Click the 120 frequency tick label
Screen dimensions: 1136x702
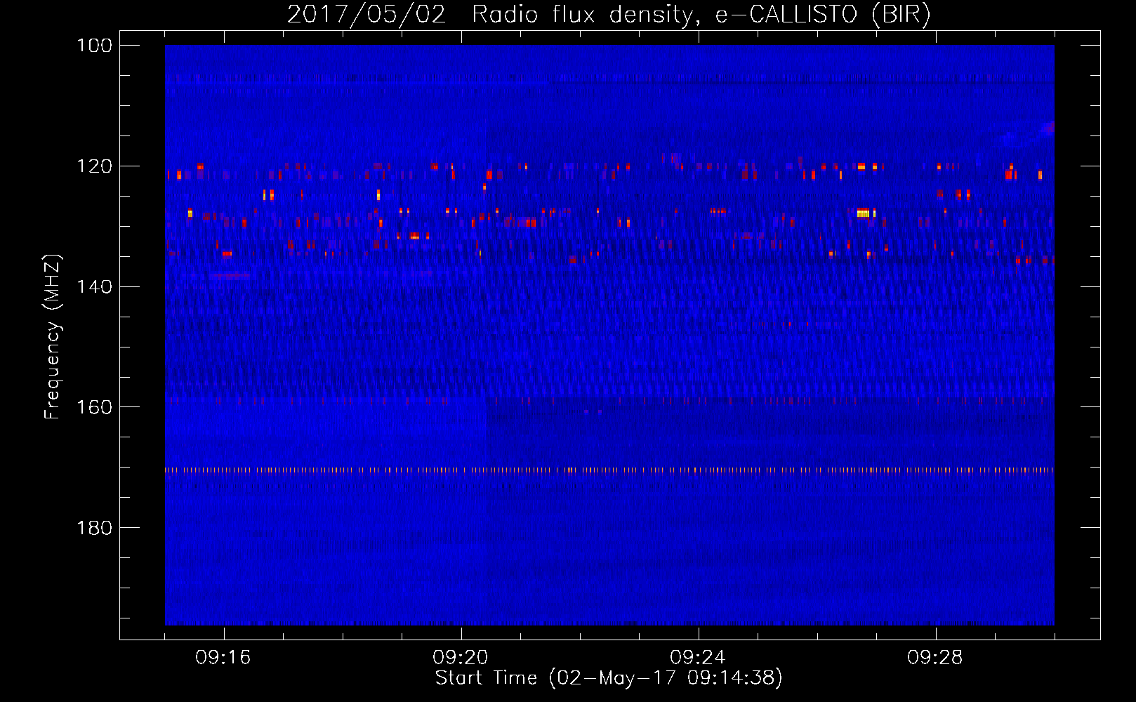coord(93,166)
